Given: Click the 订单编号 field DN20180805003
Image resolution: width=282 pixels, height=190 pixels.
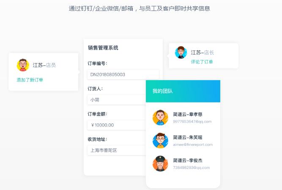Looking at the screenshot, I should point(123,75).
